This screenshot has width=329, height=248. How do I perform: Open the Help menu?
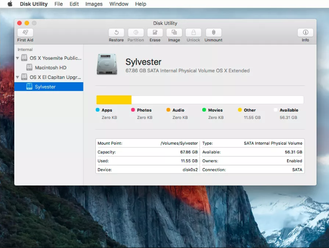click(141, 4)
